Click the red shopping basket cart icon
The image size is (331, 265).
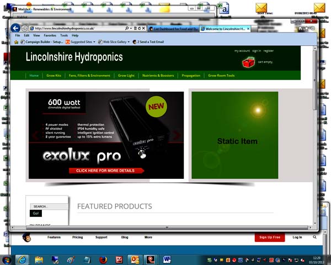click(248, 62)
